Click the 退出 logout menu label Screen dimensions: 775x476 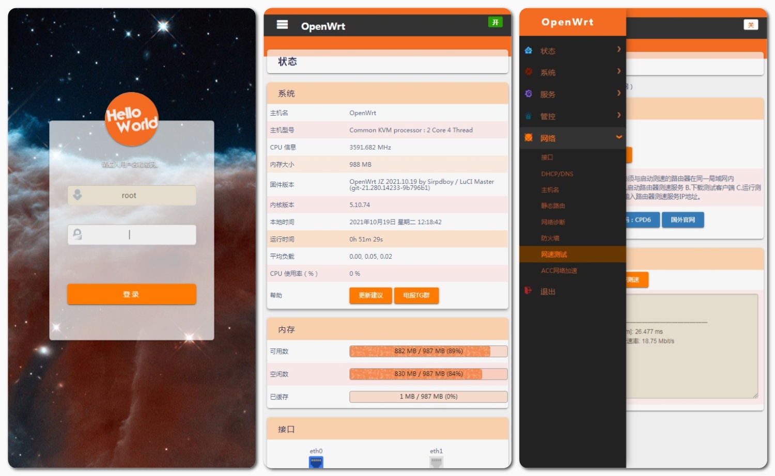(548, 292)
